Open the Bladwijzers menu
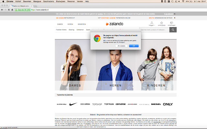Screen dimensions: 207x129 60,1
